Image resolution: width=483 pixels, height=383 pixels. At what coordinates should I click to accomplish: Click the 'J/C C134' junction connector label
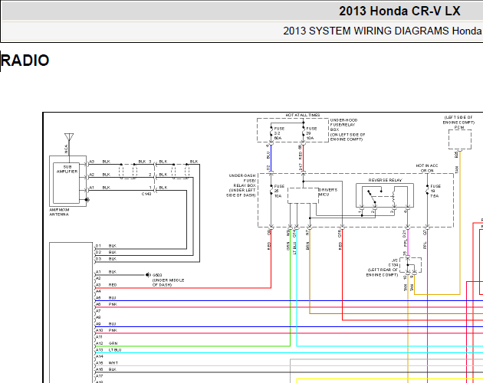click(x=393, y=263)
